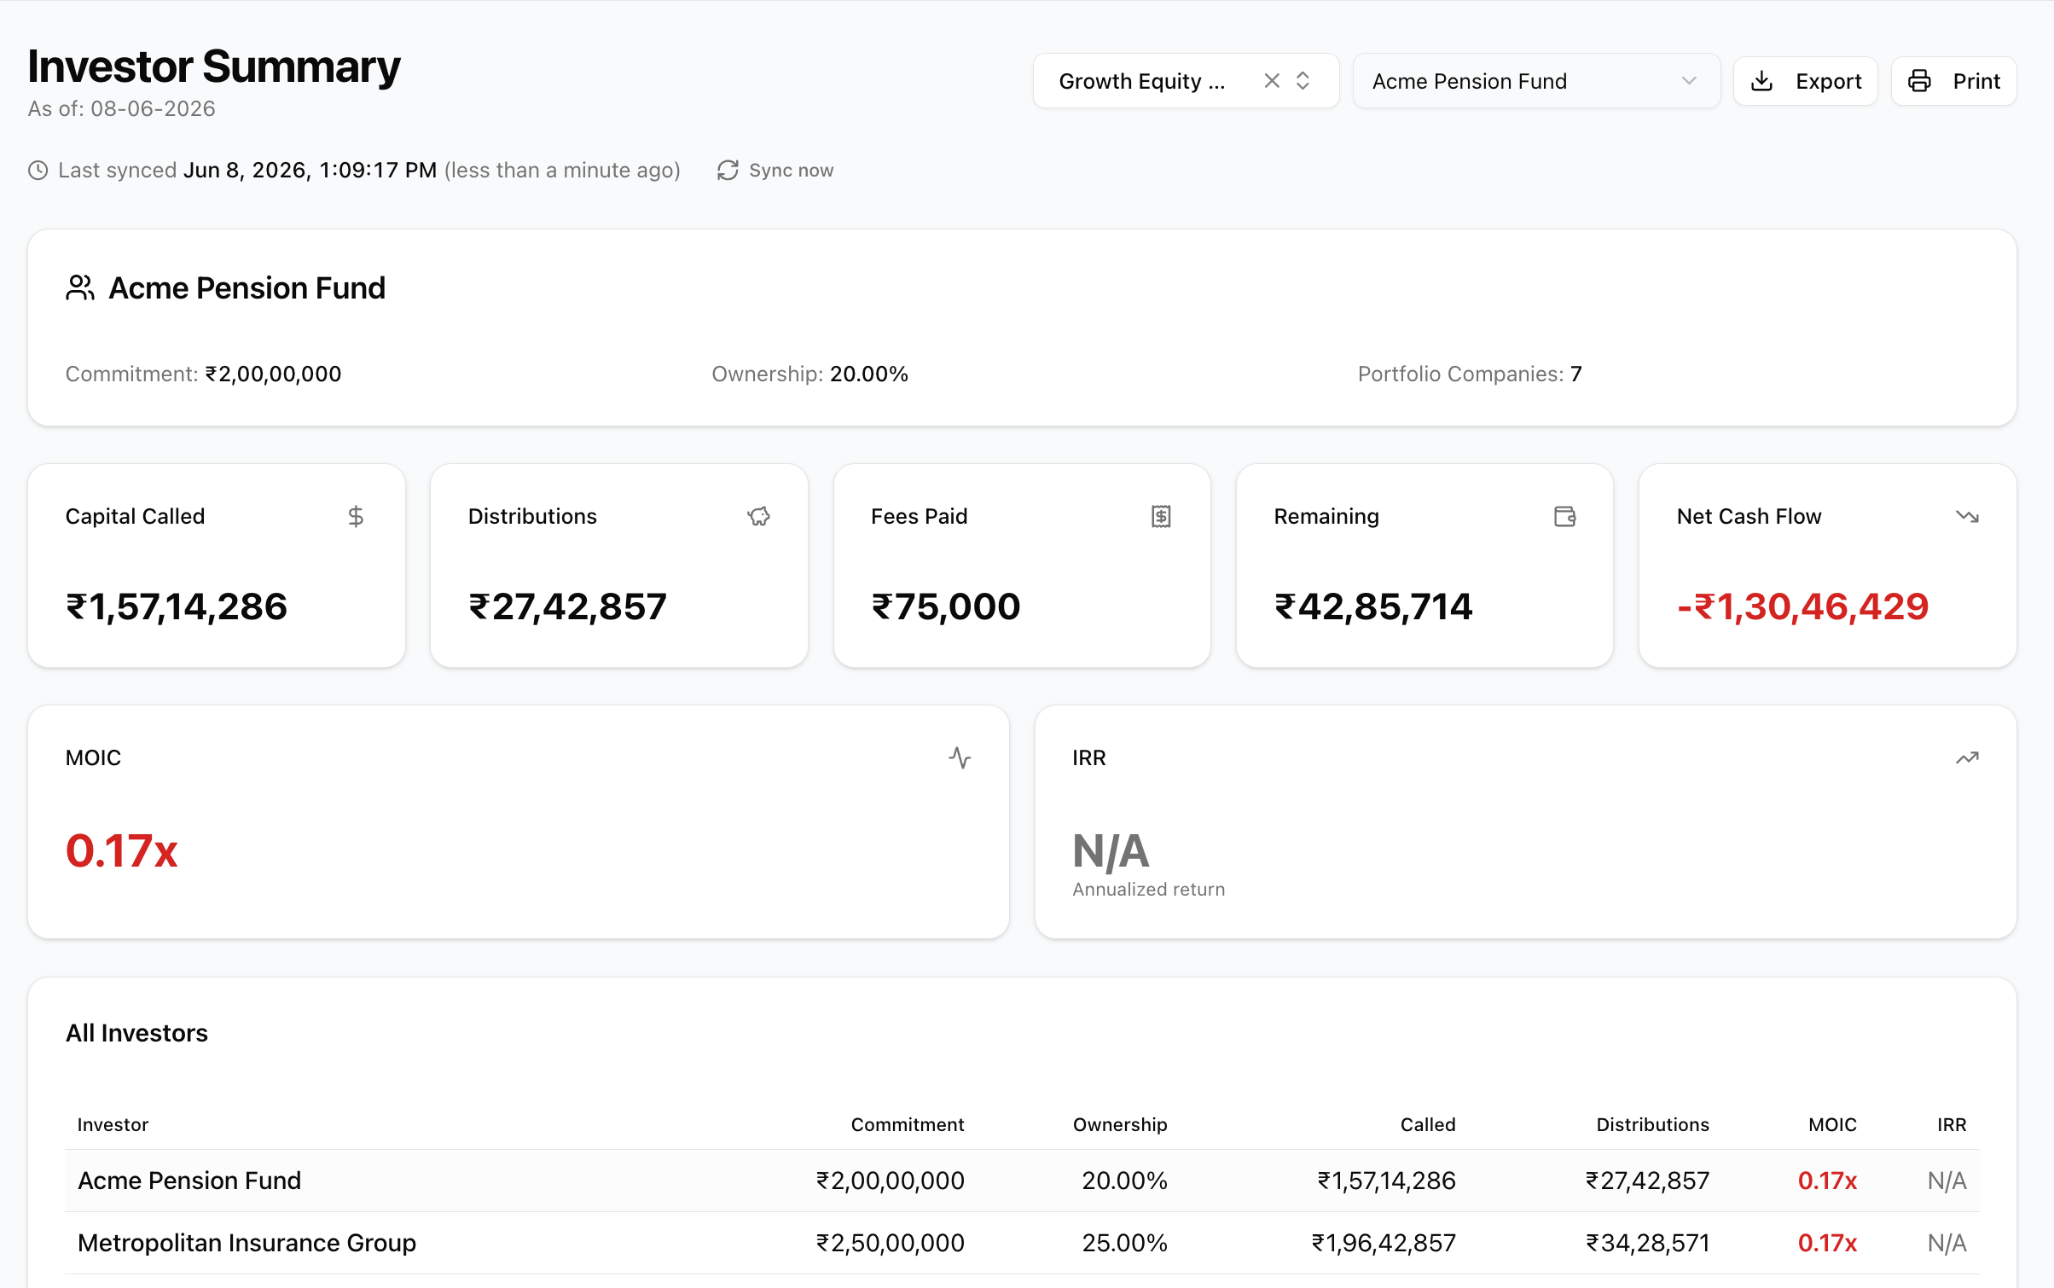
Task: Click the Distributions column header
Action: (1652, 1124)
